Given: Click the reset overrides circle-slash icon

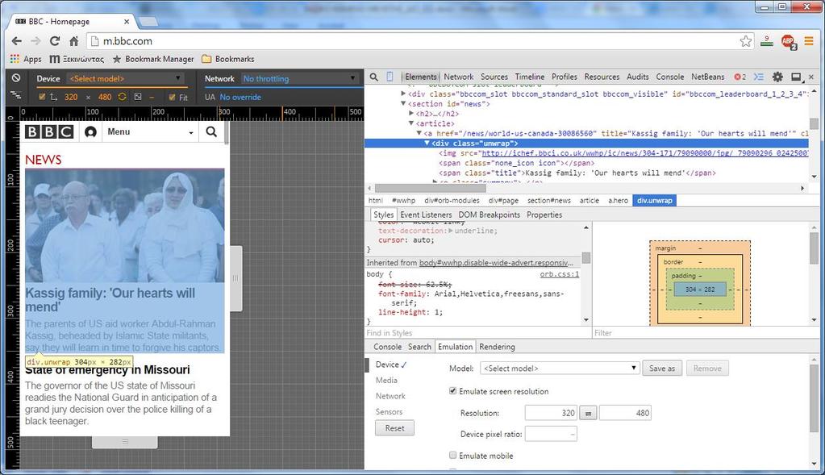Looking at the screenshot, I should point(16,78).
